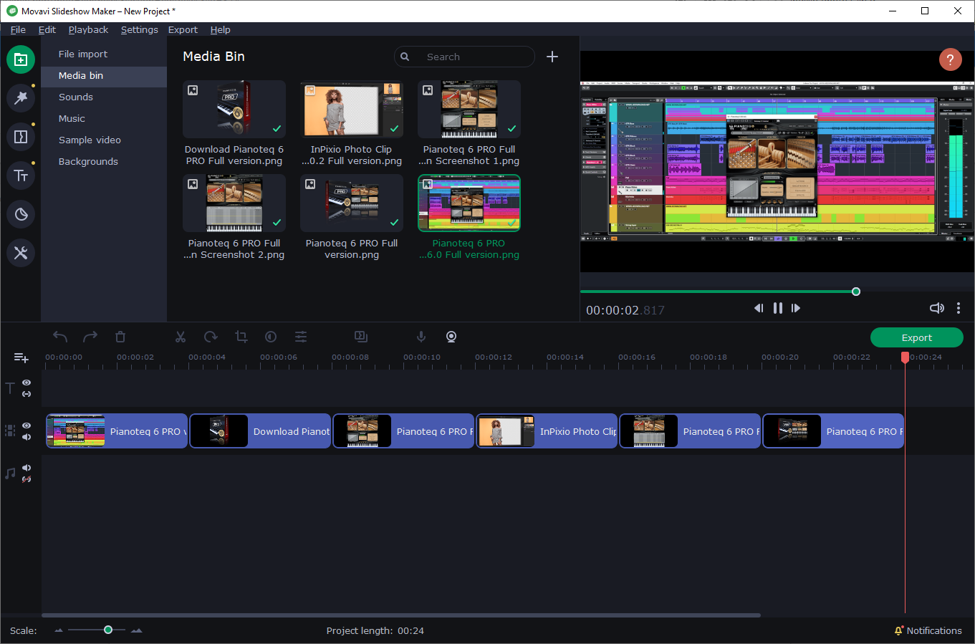Click the Redo arrow in timeline toolbar
Image resolution: width=975 pixels, height=644 pixels.
(90, 337)
